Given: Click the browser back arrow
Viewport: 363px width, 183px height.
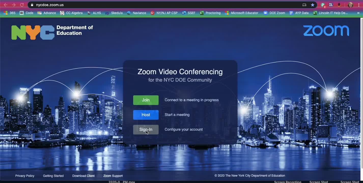Looking at the screenshot, I should click(x=6, y=5).
